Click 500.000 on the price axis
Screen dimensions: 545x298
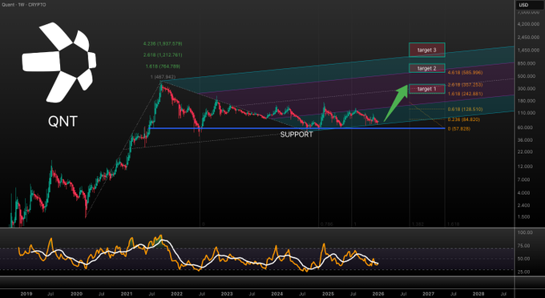pyautogui.click(x=526, y=76)
